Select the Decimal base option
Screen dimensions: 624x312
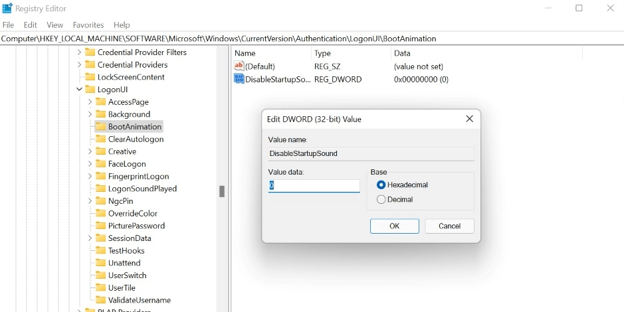point(381,200)
